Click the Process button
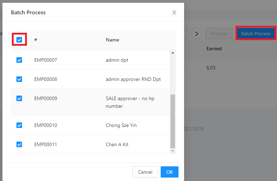The height and width of the screenshot is (181, 277). (219, 33)
